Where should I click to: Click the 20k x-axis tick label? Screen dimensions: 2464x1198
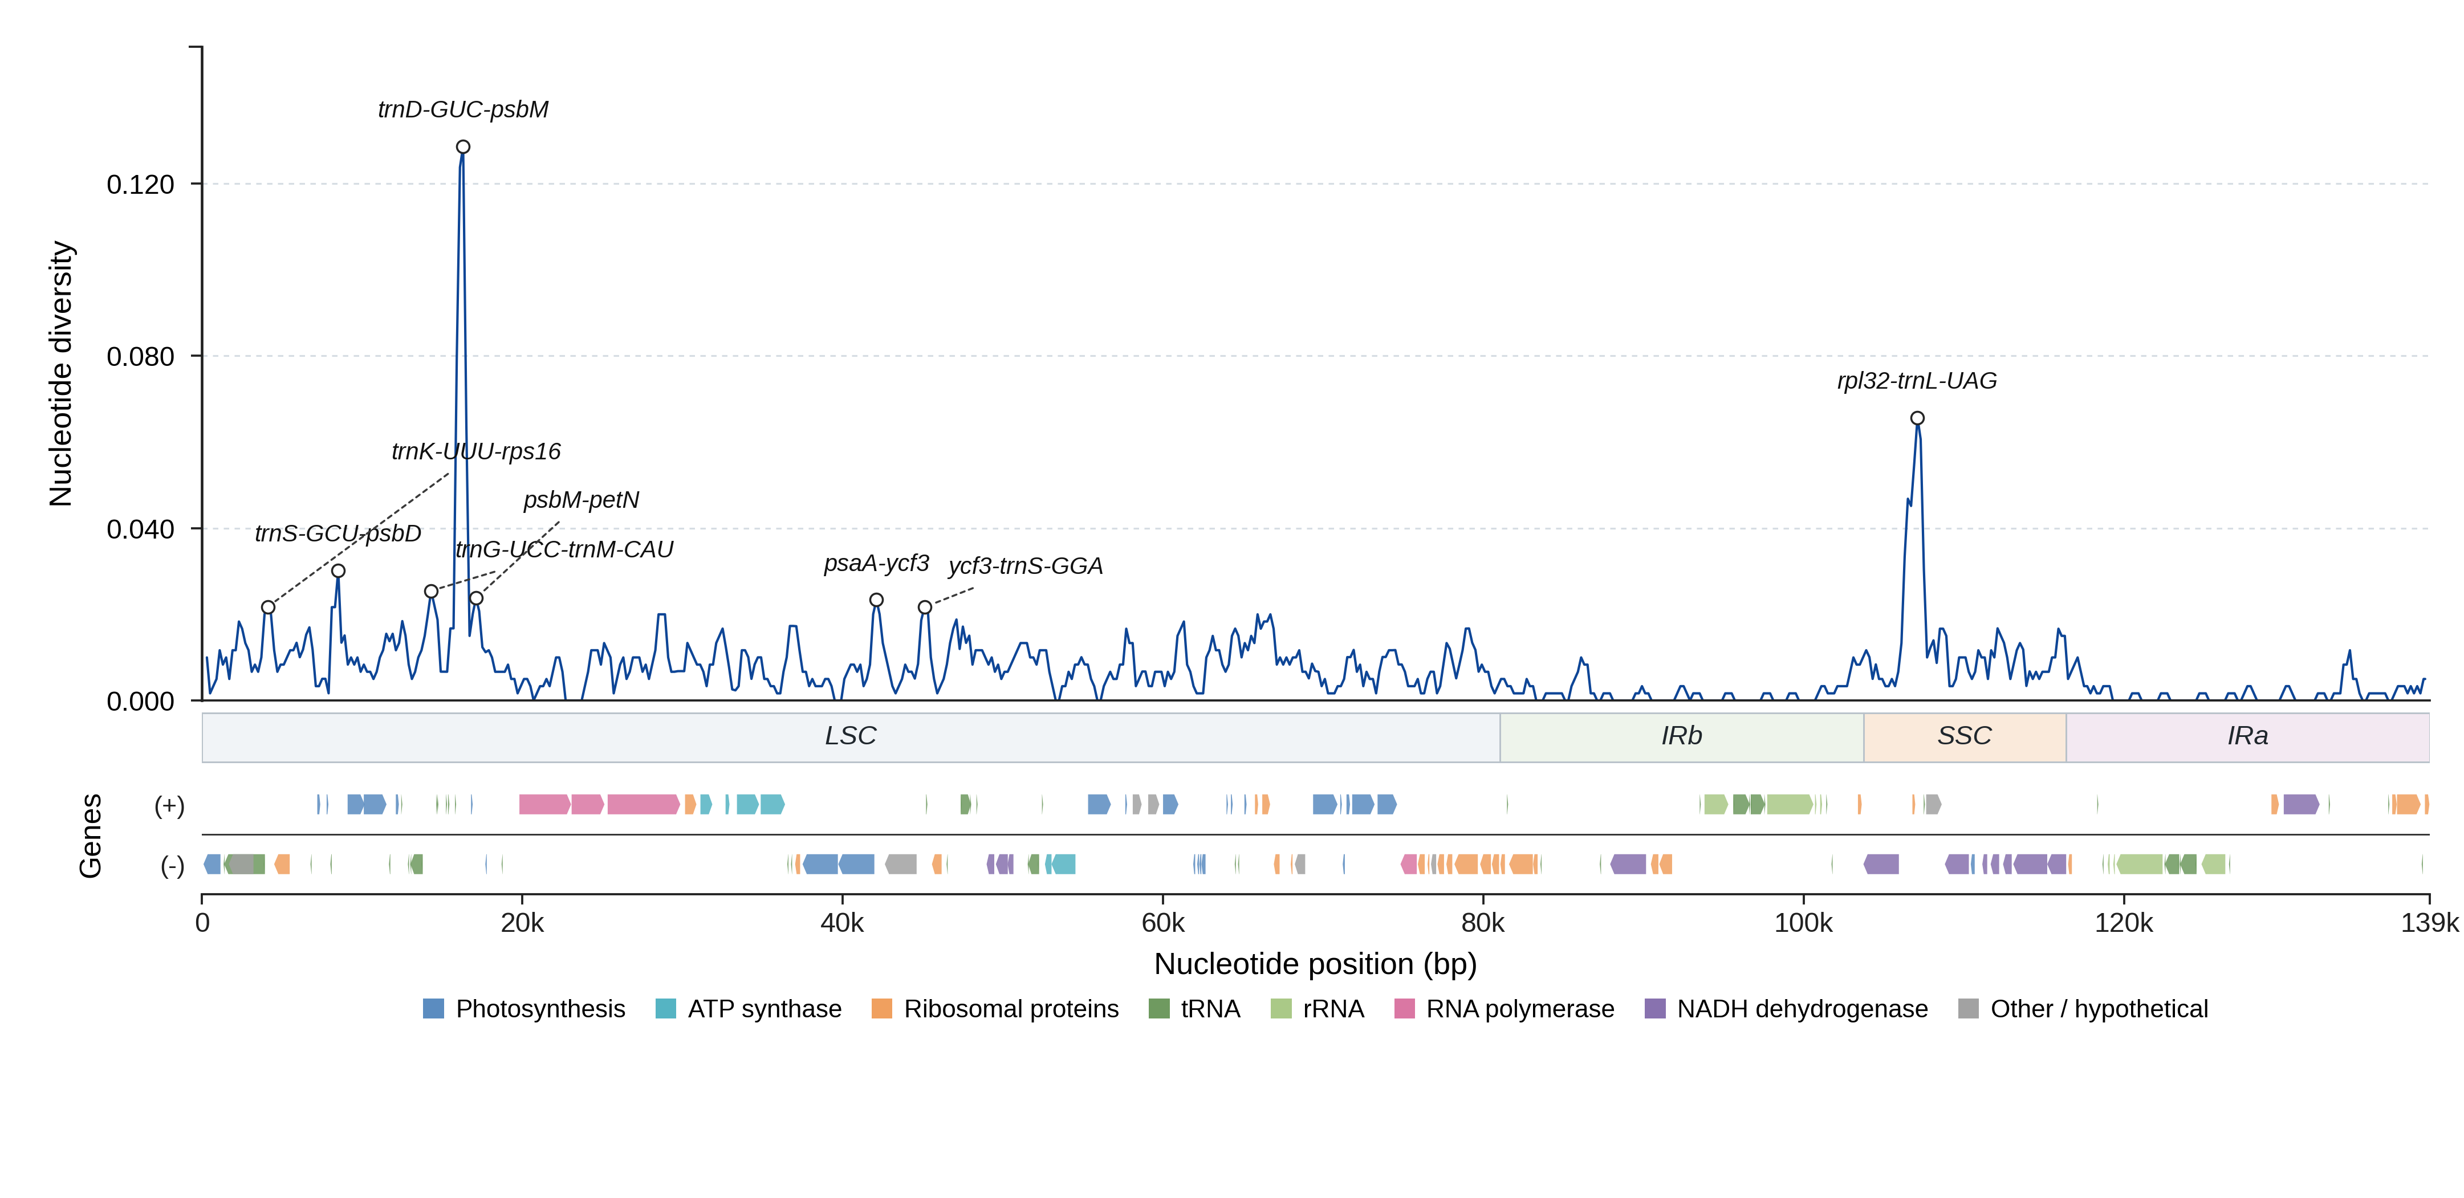[522, 923]
